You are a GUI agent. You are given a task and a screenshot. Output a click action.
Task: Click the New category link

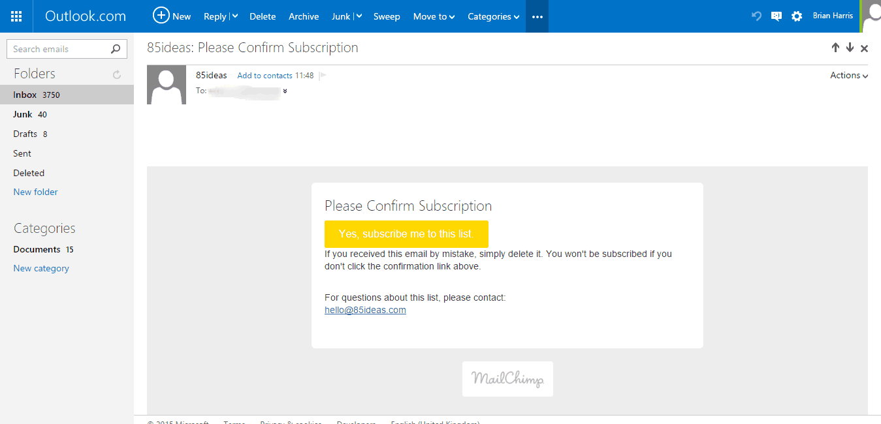tap(41, 268)
